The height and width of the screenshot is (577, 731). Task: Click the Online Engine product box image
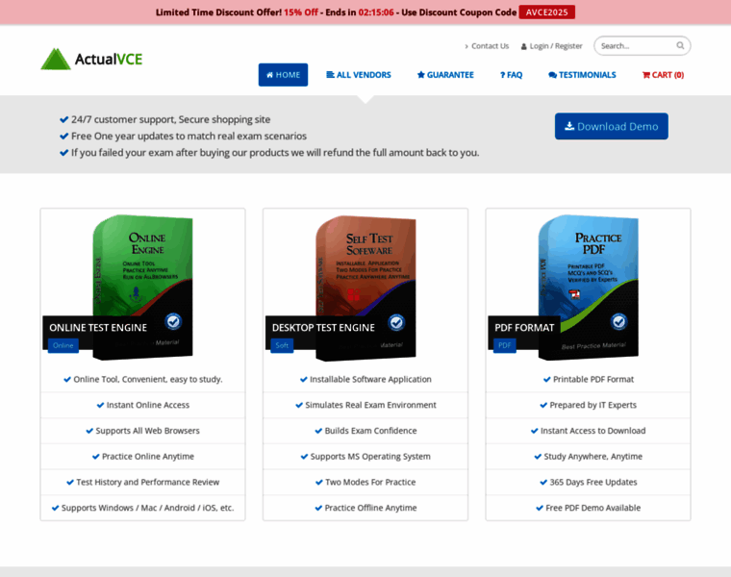pyautogui.click(x=142, y=288)
